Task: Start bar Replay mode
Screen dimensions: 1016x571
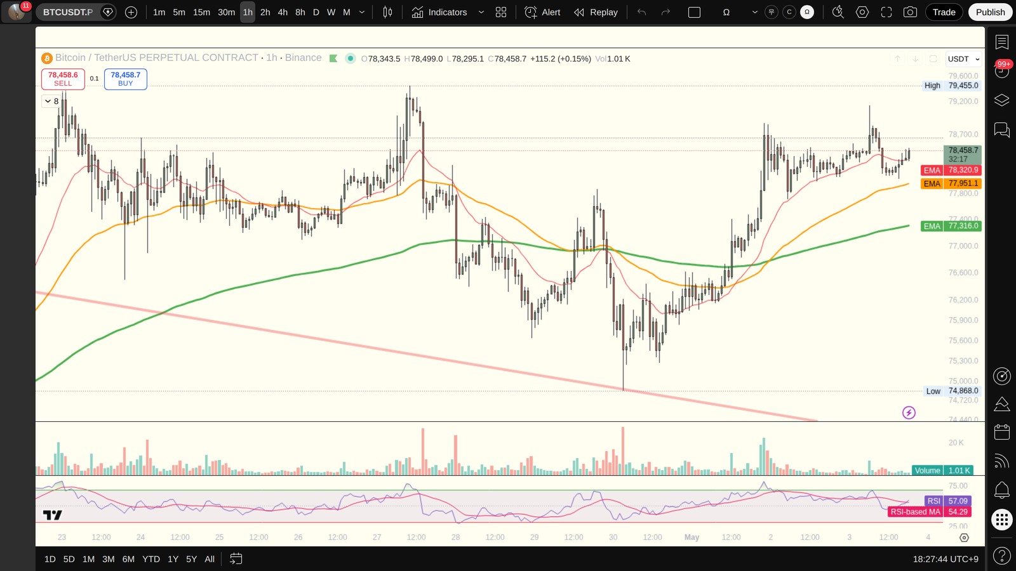Action: 596,12
